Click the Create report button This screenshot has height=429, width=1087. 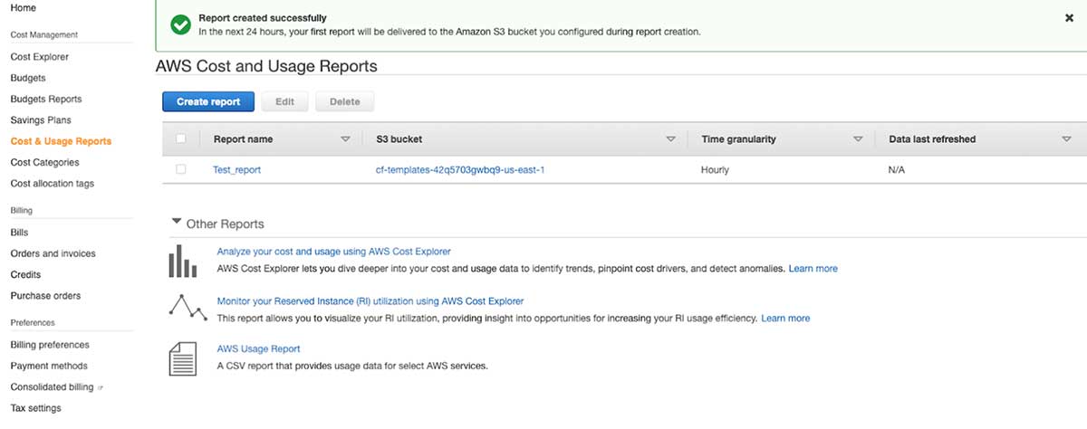208,102
